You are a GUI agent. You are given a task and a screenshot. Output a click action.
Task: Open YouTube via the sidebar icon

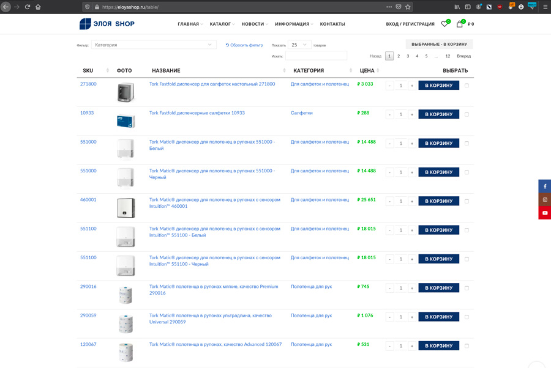pyautogui.click(x=544, y=213)
